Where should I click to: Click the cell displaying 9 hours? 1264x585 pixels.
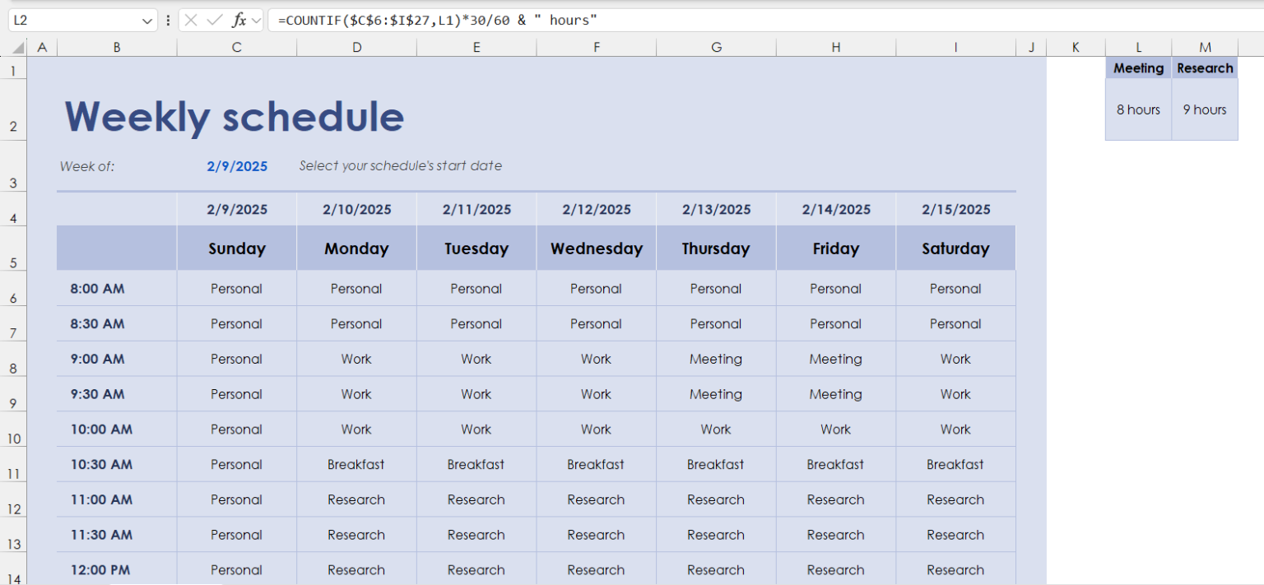point(1205,109)
